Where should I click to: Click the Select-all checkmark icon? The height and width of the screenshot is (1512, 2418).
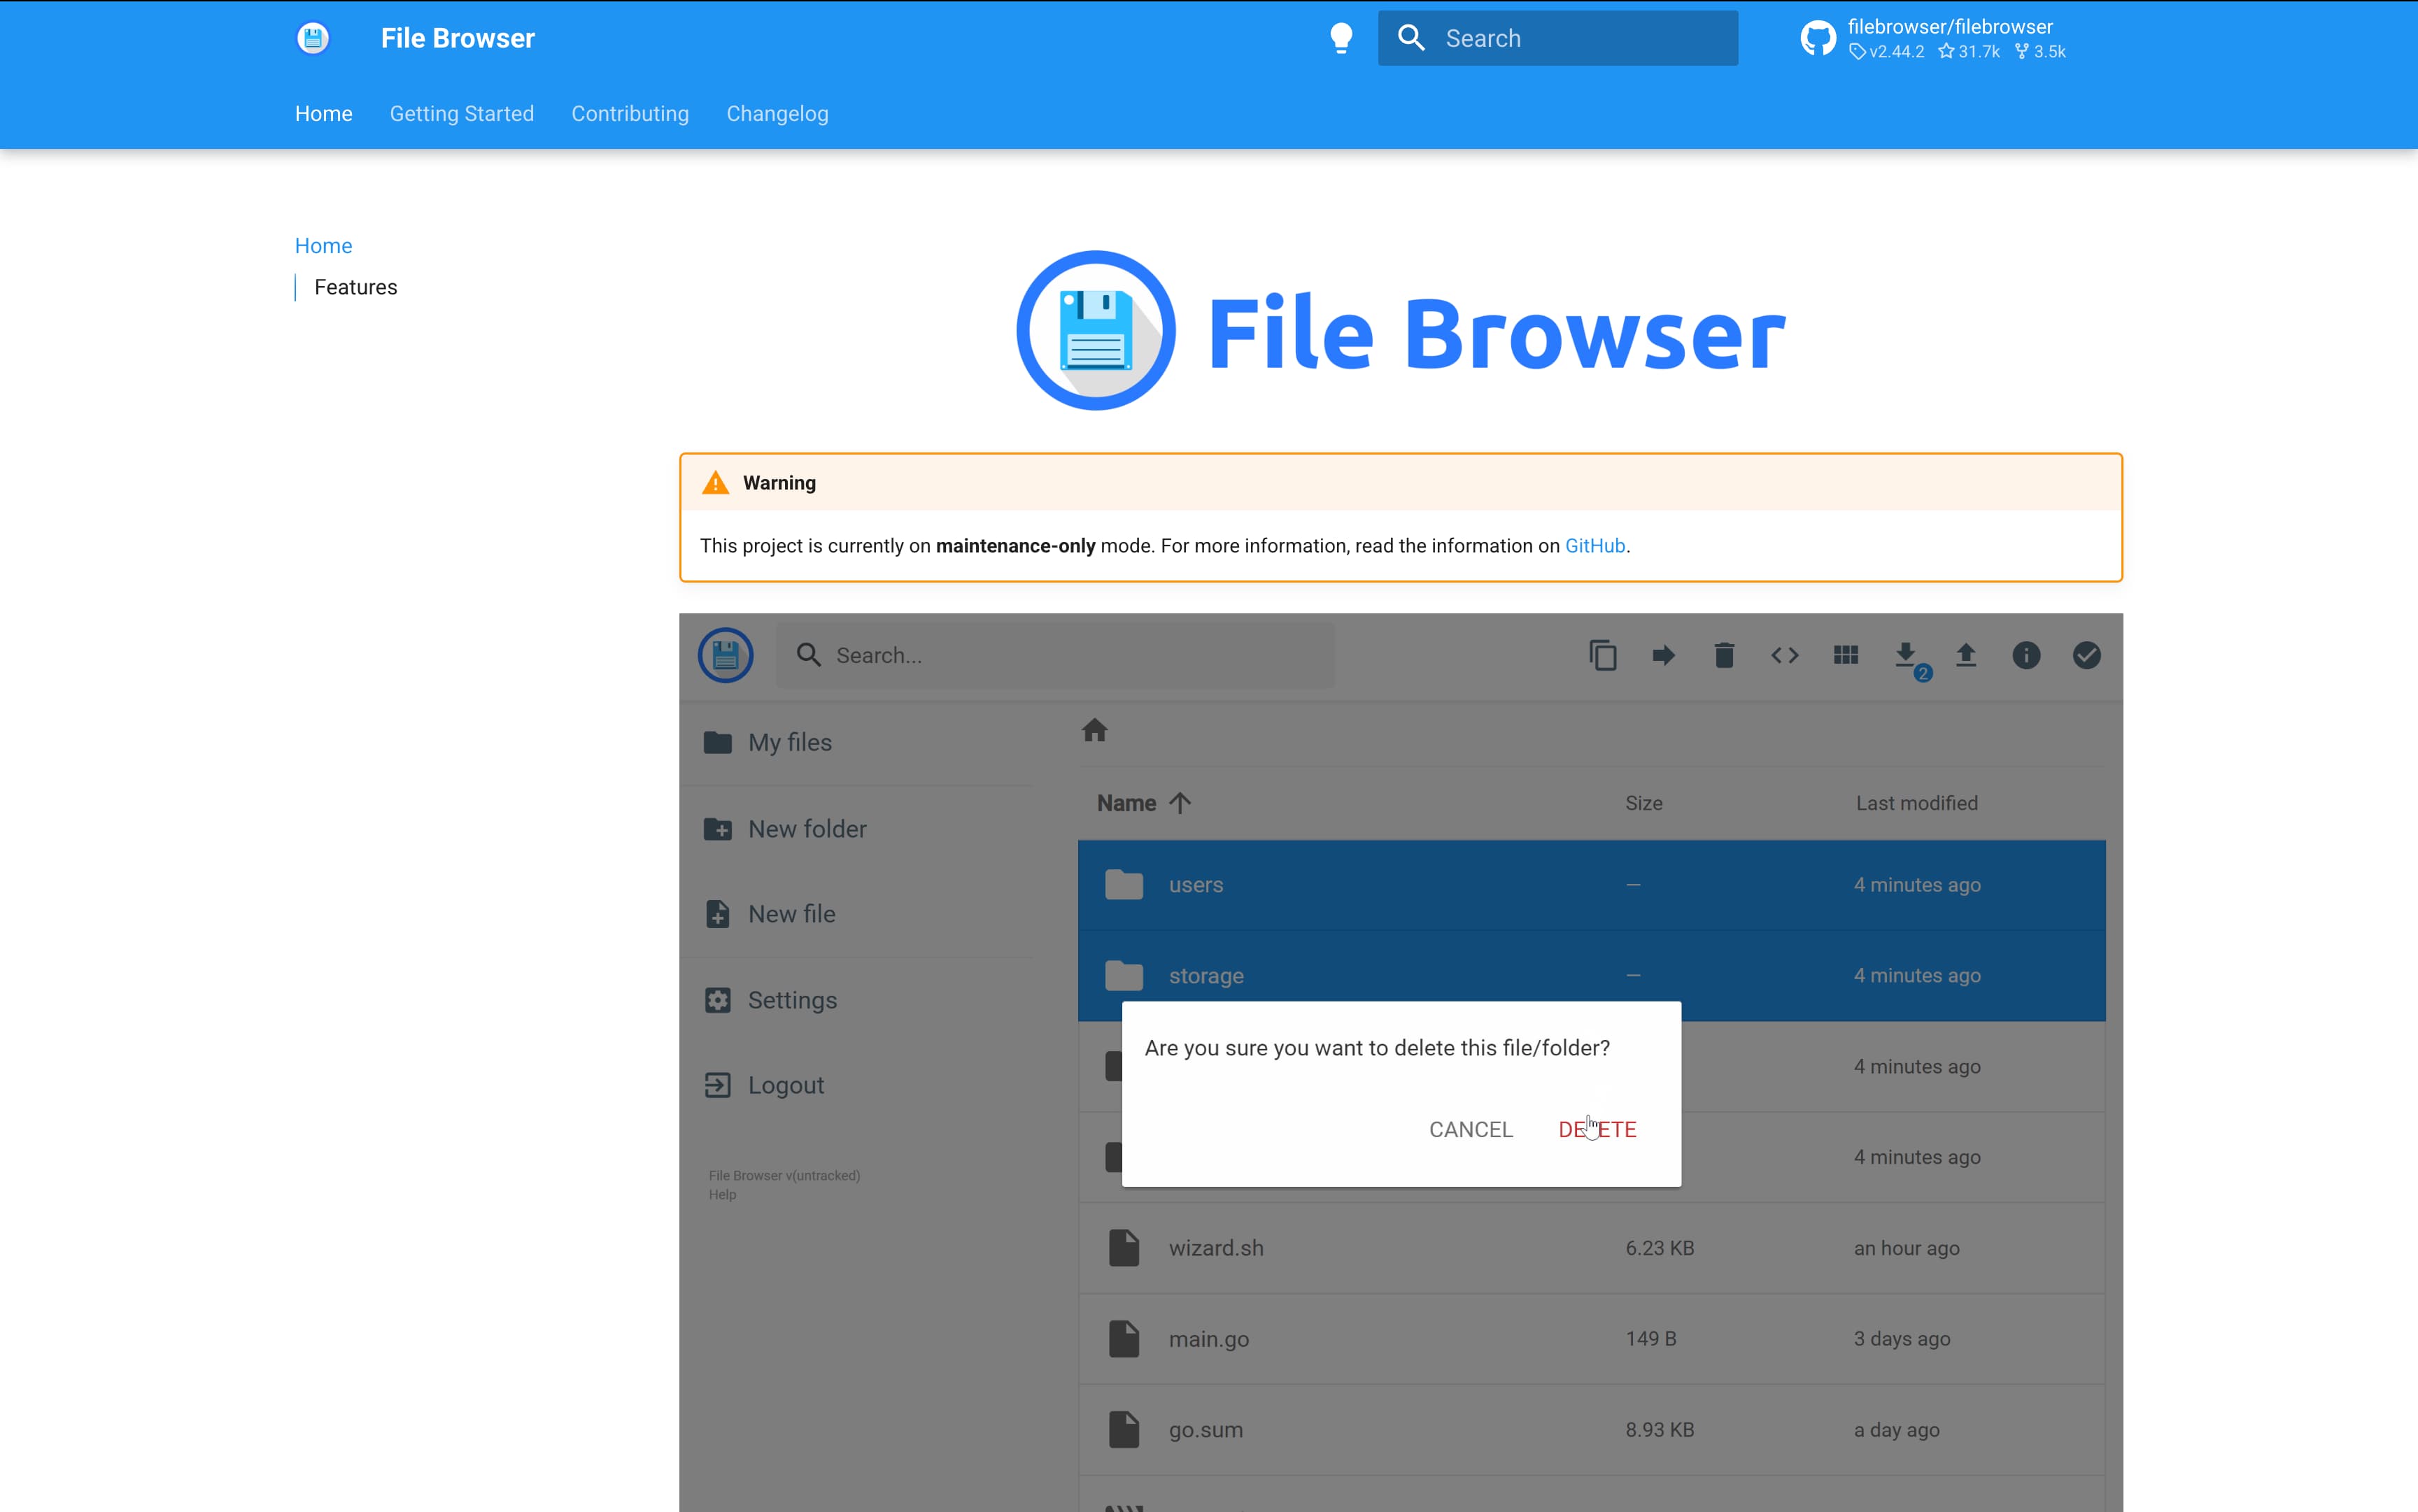[x=2086, y=655]
